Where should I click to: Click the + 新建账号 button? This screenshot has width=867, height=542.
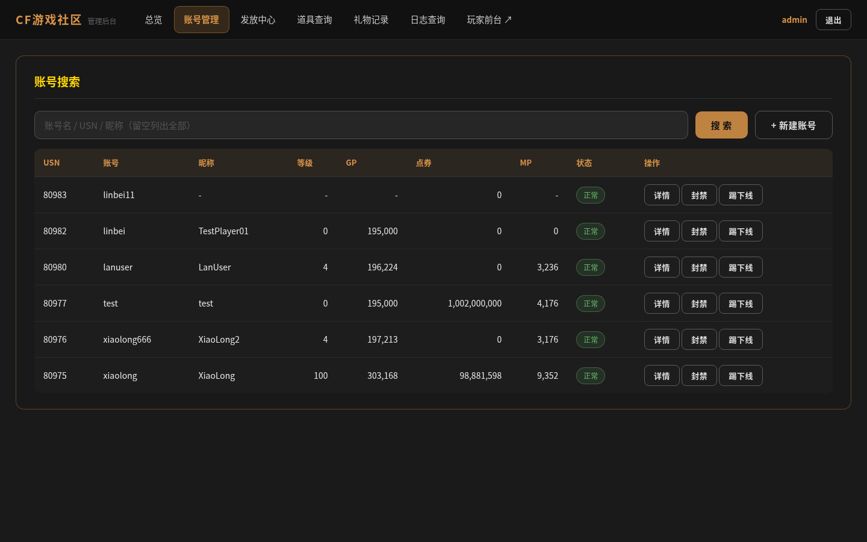point(794,125)
